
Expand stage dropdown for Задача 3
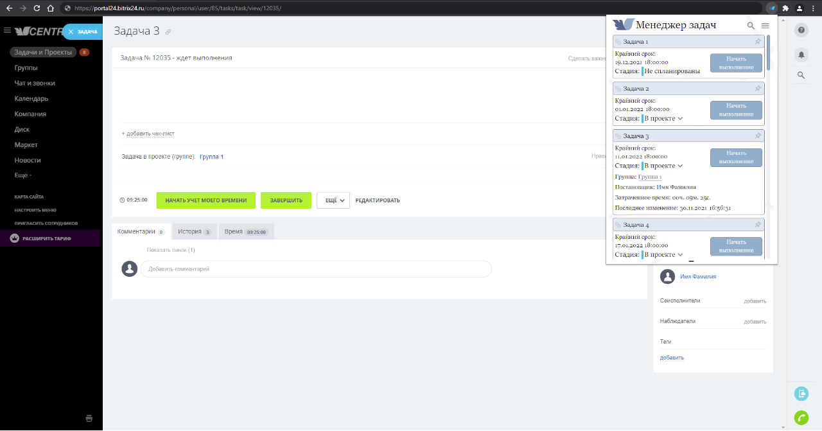click(x=680, y=166)
